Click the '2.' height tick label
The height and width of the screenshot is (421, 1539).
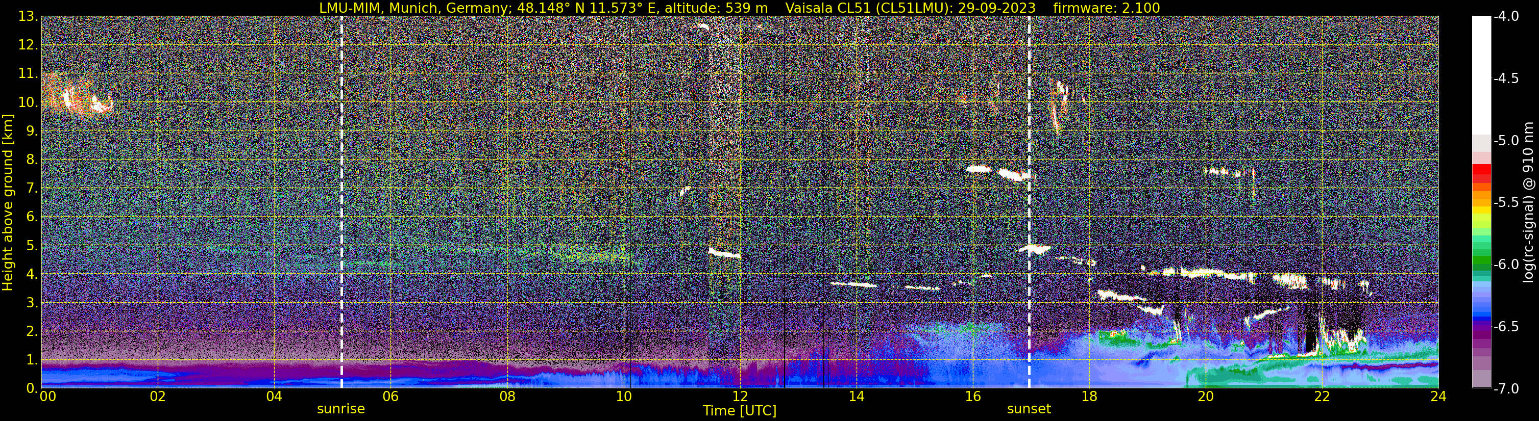tap(32, 331)
